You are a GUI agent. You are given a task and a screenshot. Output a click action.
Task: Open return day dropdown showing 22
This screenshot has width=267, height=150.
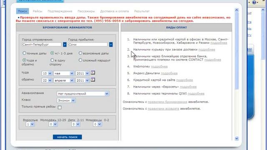coord(47,80)
